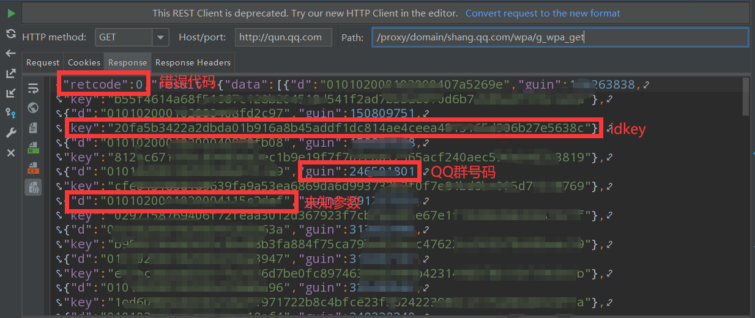Image resolution: width=755 pixels, height=318 pixels.
Task: View response as JSON
Action: click(33, 187)
